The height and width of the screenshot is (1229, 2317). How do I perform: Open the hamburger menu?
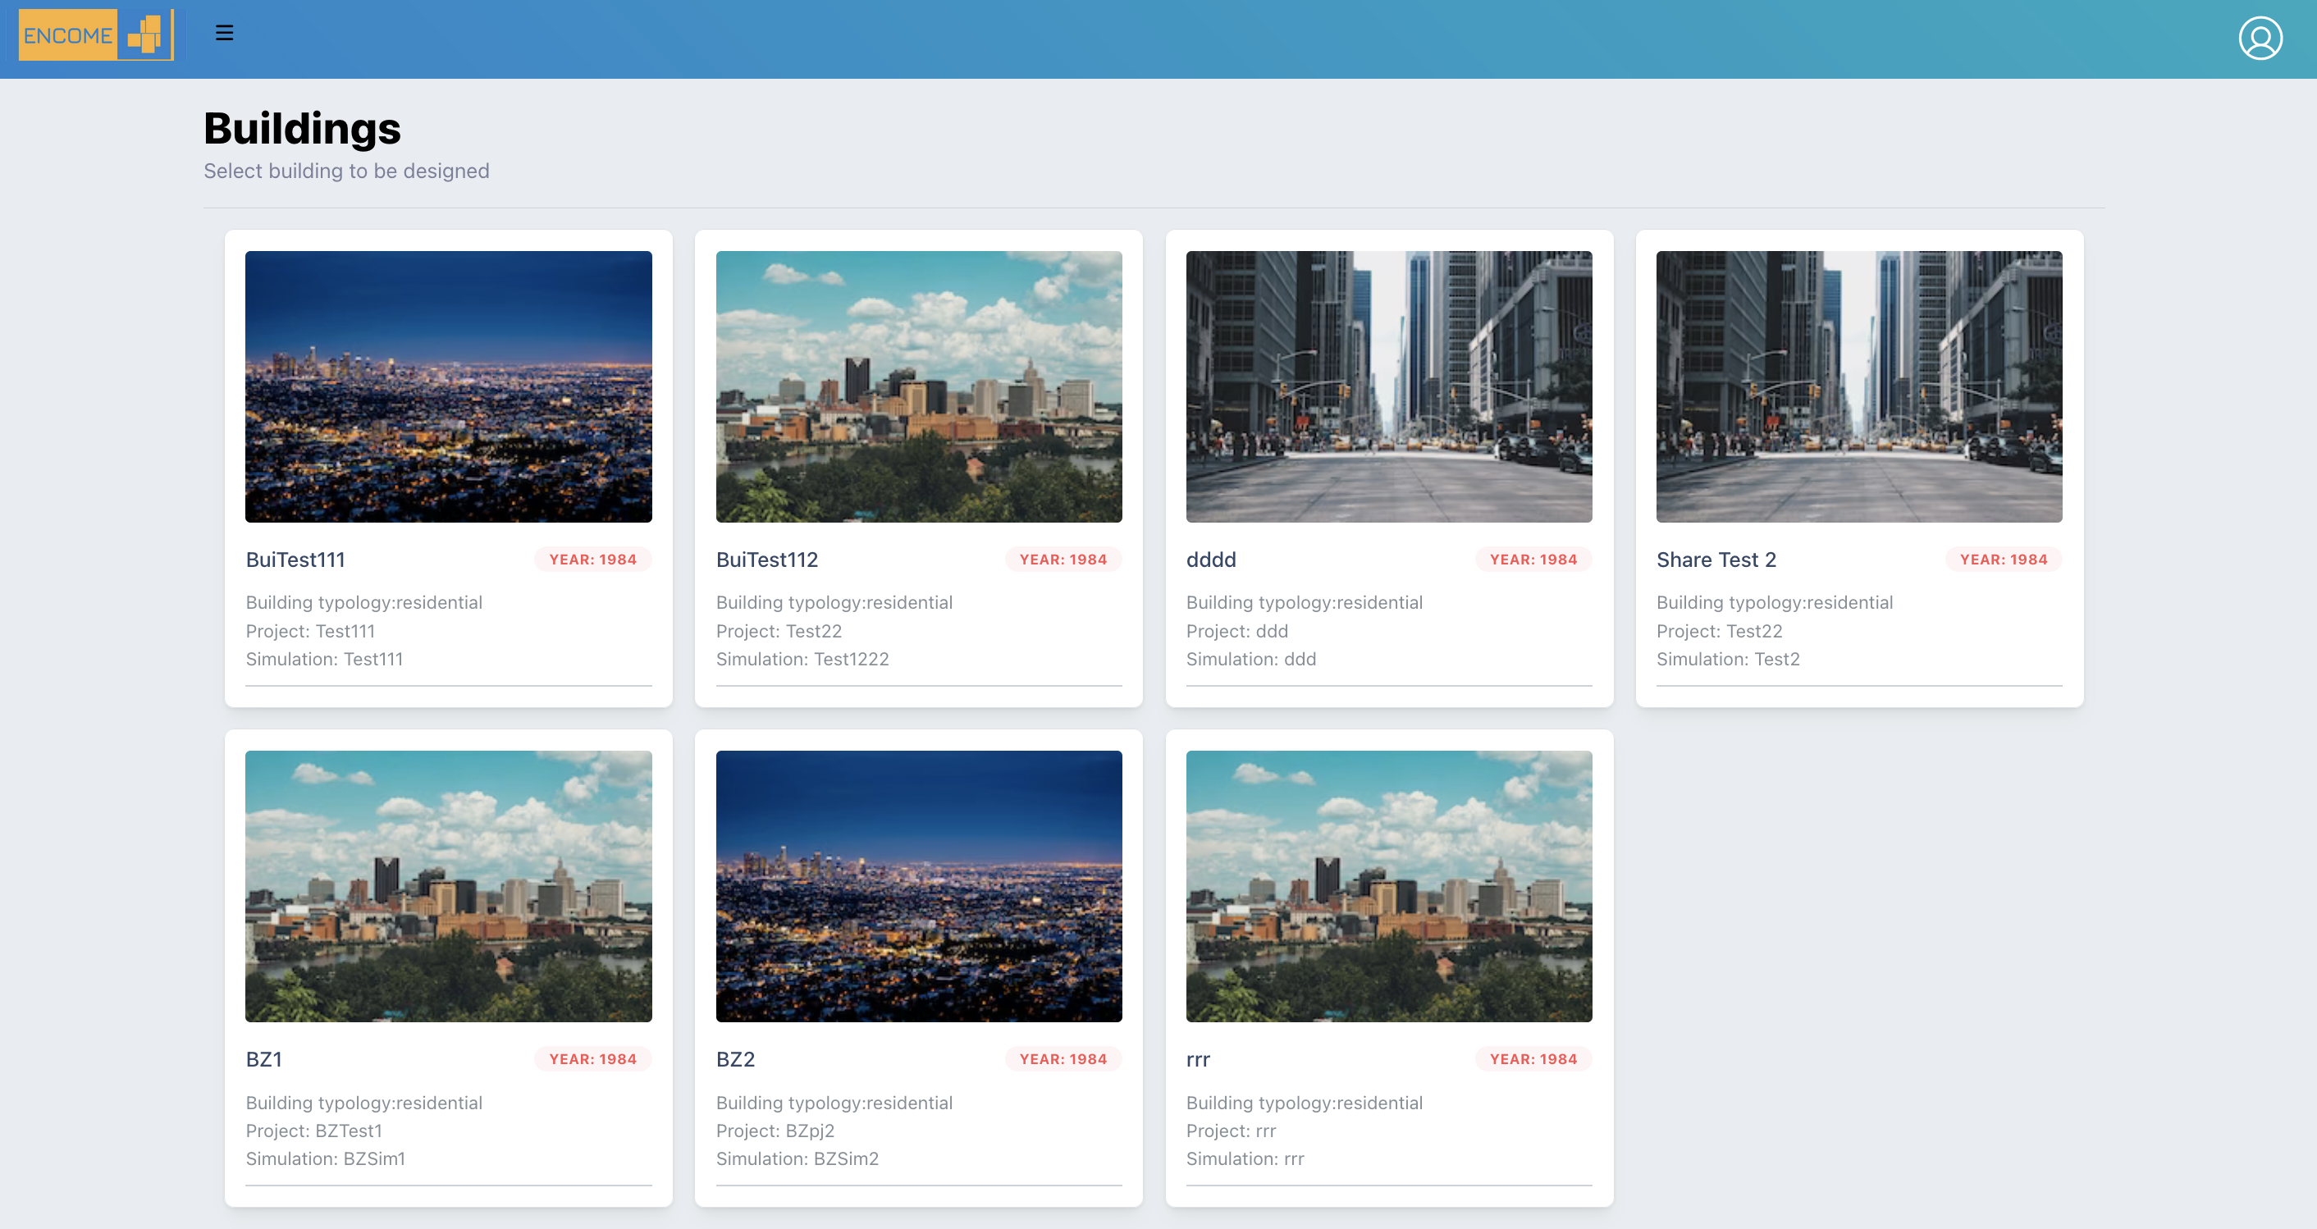225,34
